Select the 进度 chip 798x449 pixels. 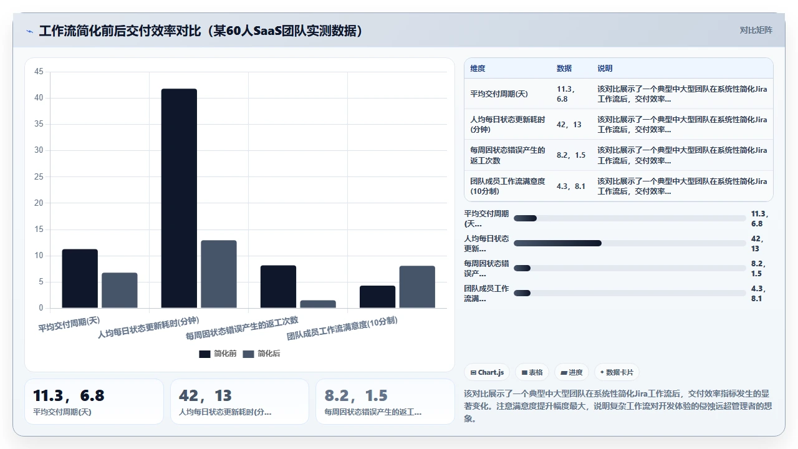click(572, 372)
